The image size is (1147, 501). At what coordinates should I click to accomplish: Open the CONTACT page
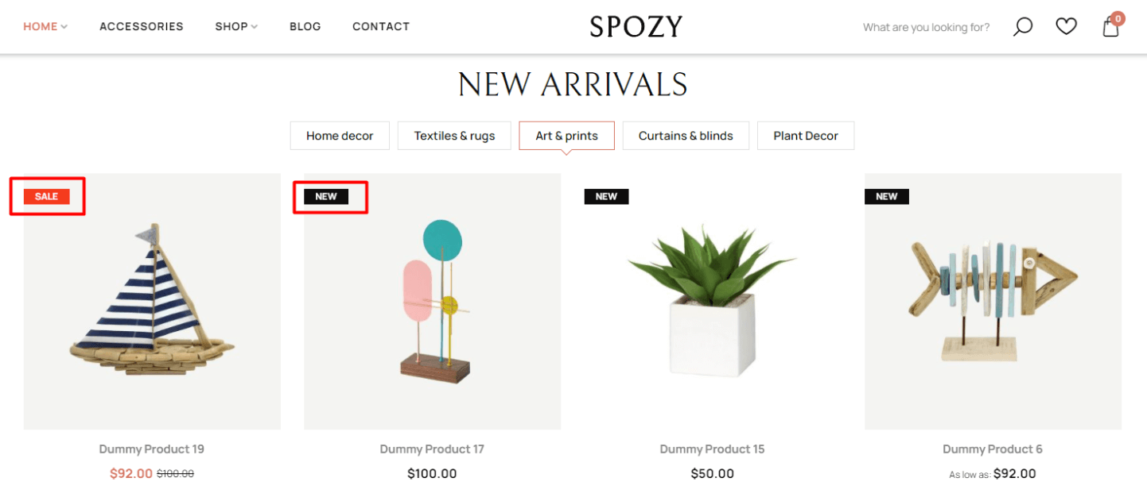pyautogui.click(x=381, y=27)
